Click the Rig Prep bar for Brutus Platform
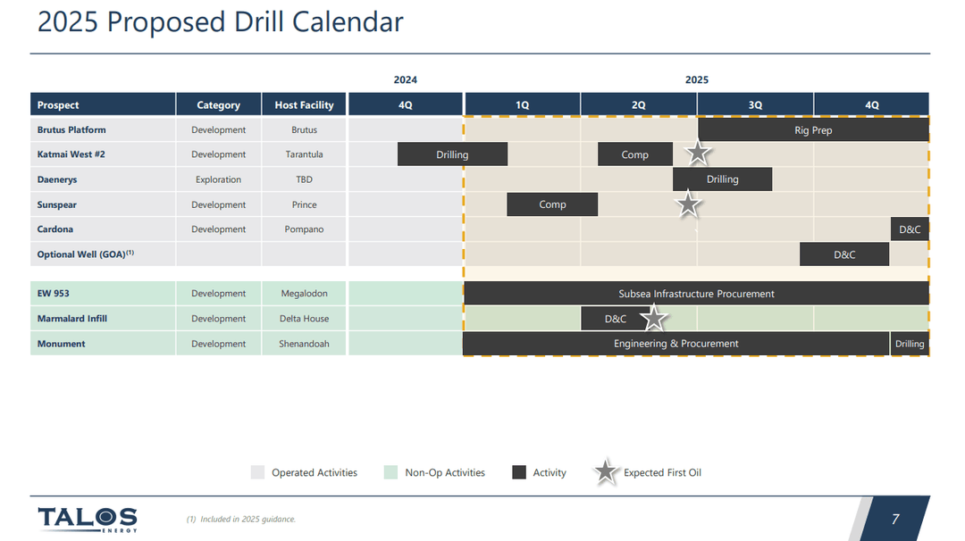 [812, 129]
